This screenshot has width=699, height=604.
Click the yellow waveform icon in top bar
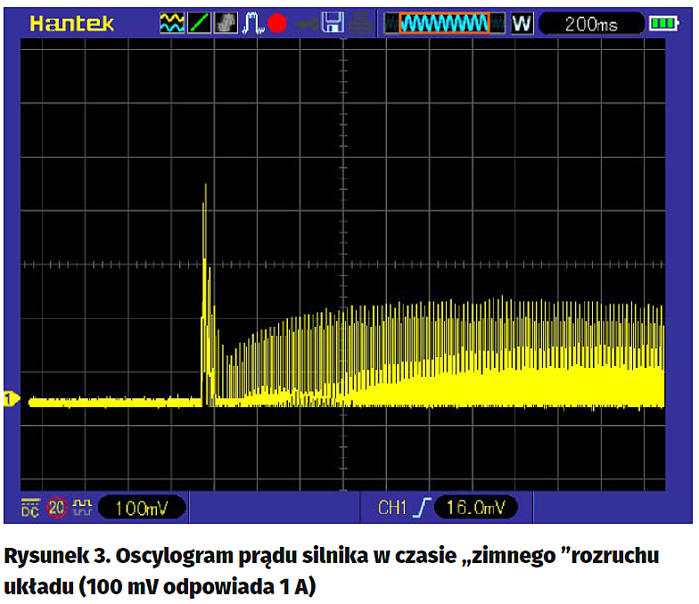point(171,23)
